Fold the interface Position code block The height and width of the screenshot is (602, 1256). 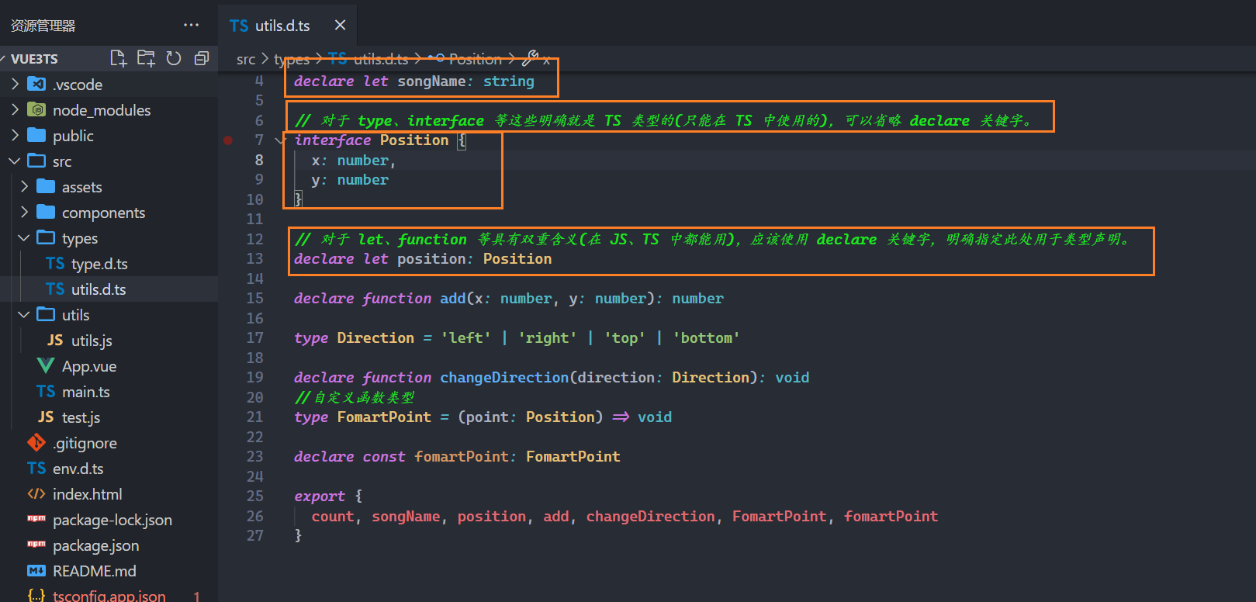[279, 140]
